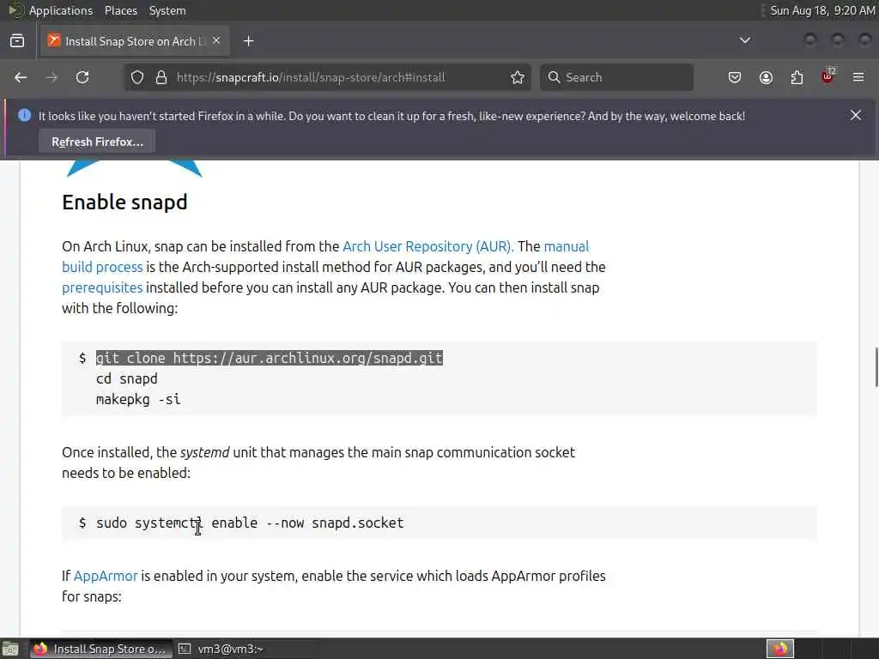Image resolution: width=879 pixels, height=659 pixels.
Task: Open a new tab
Action: [x=249, y=41]
